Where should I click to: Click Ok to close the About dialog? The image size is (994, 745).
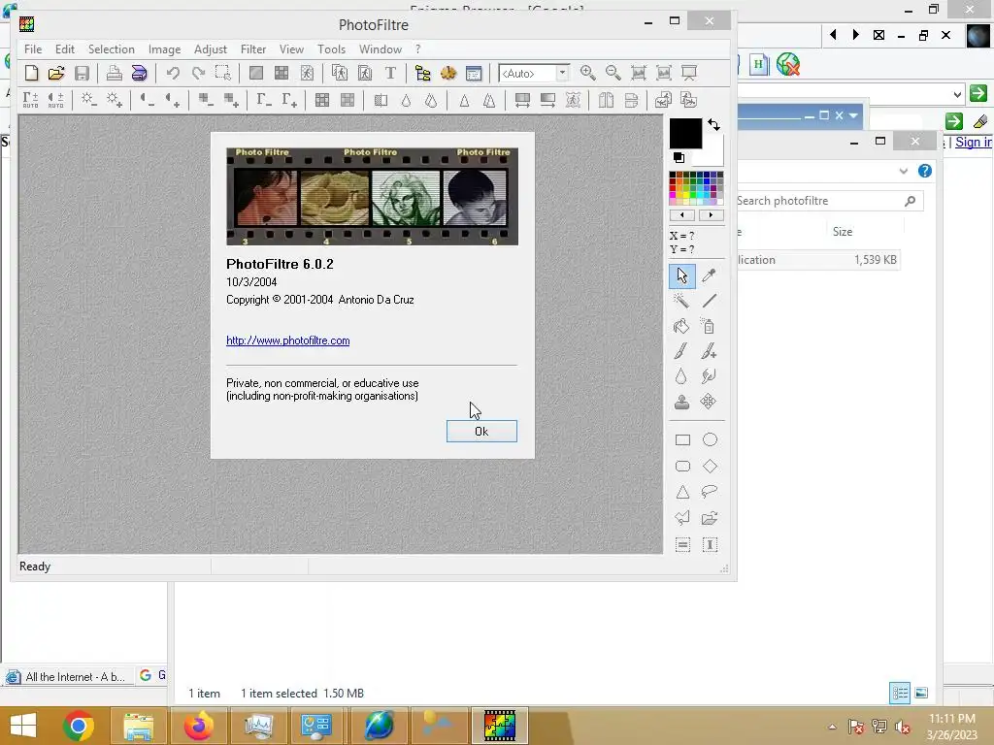click(481, 432)
